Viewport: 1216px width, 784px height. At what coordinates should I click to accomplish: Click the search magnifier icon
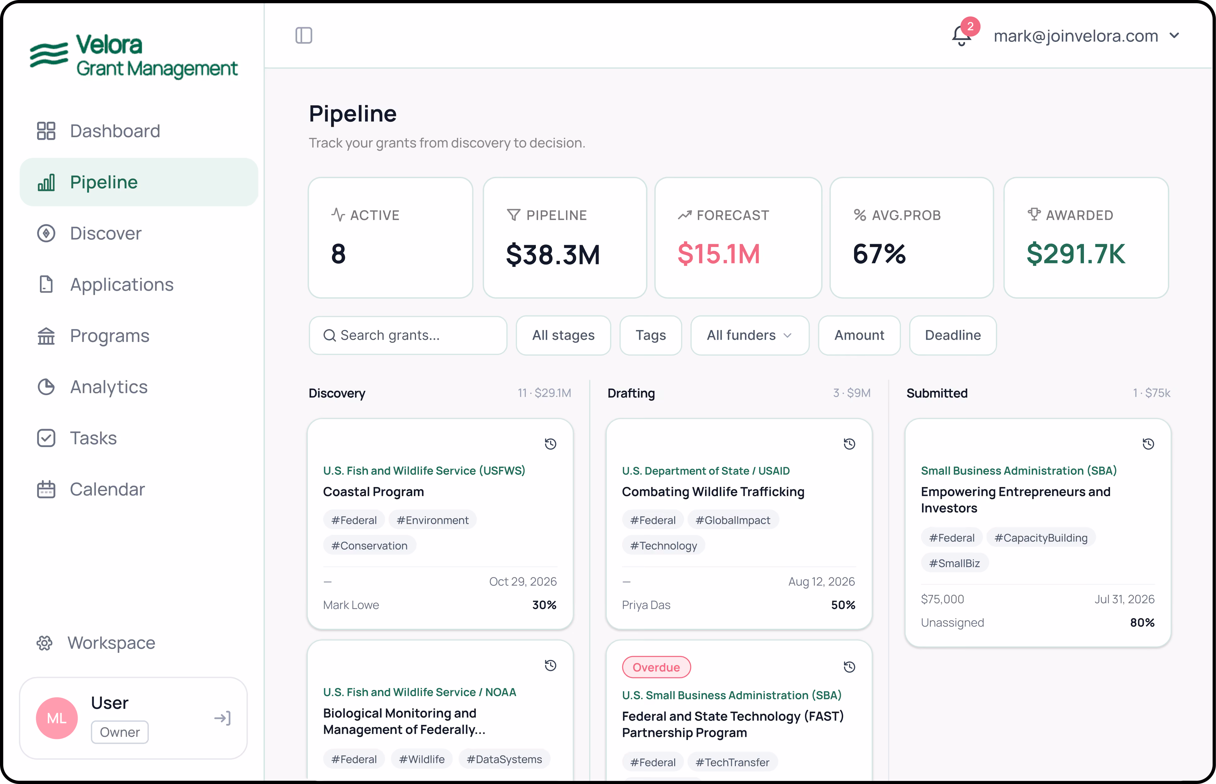[x=329, y=335]
